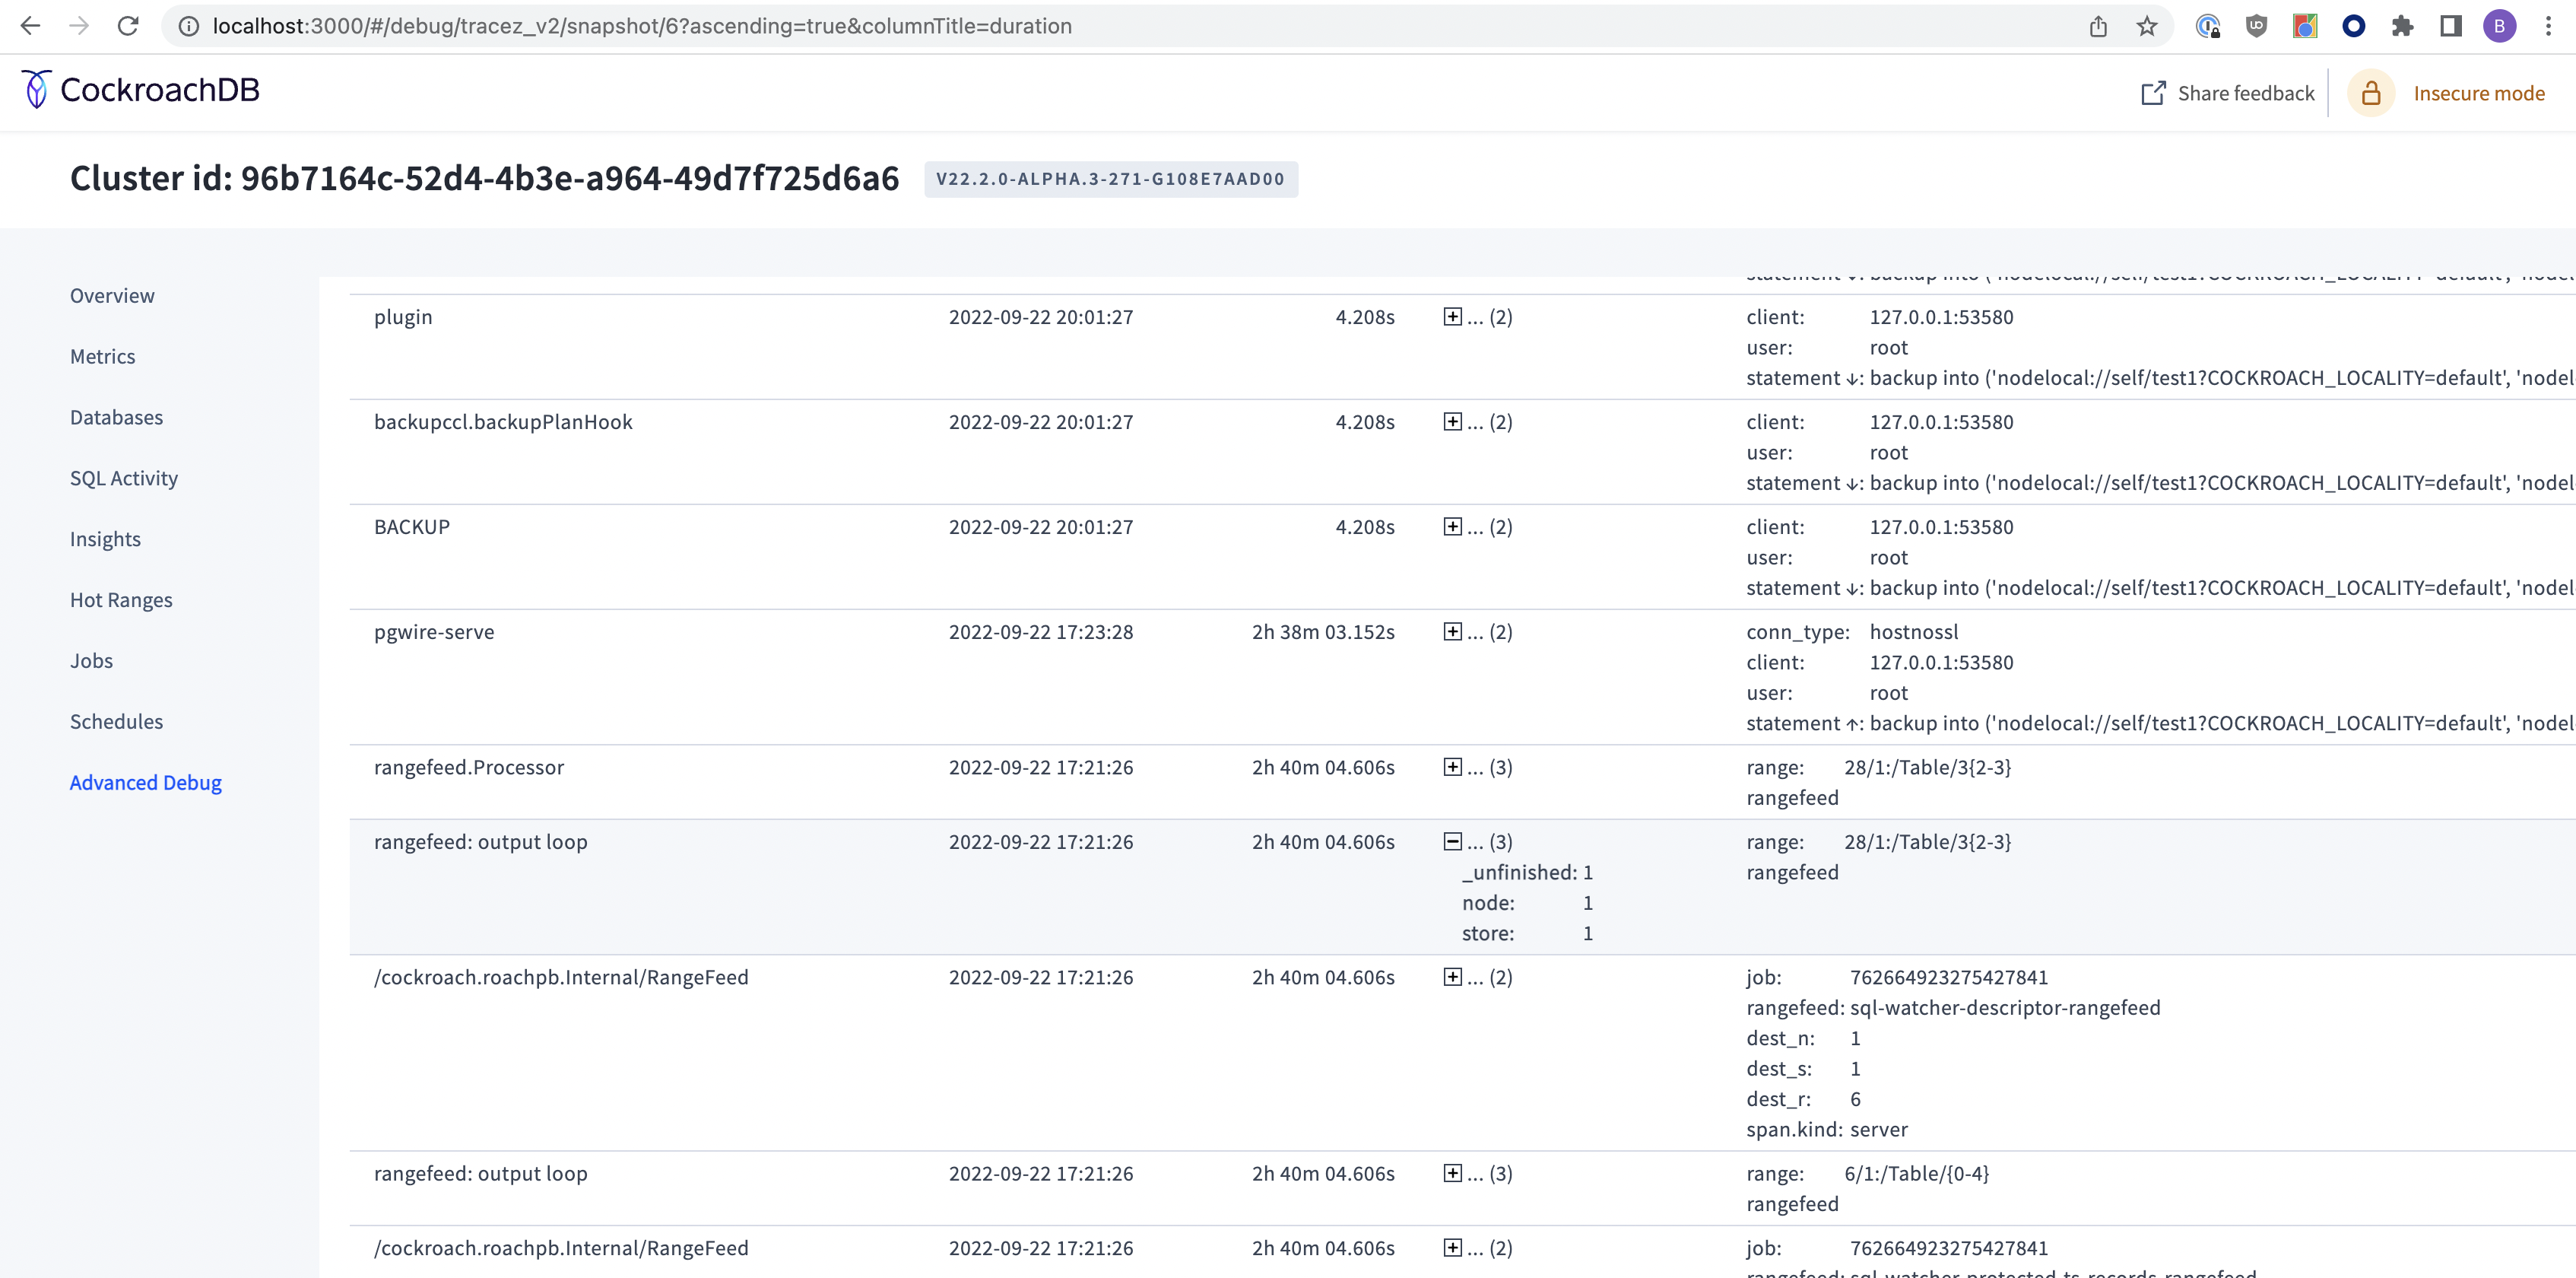
Task: Reload the page in browser
Action: click(x=128, y=26)
